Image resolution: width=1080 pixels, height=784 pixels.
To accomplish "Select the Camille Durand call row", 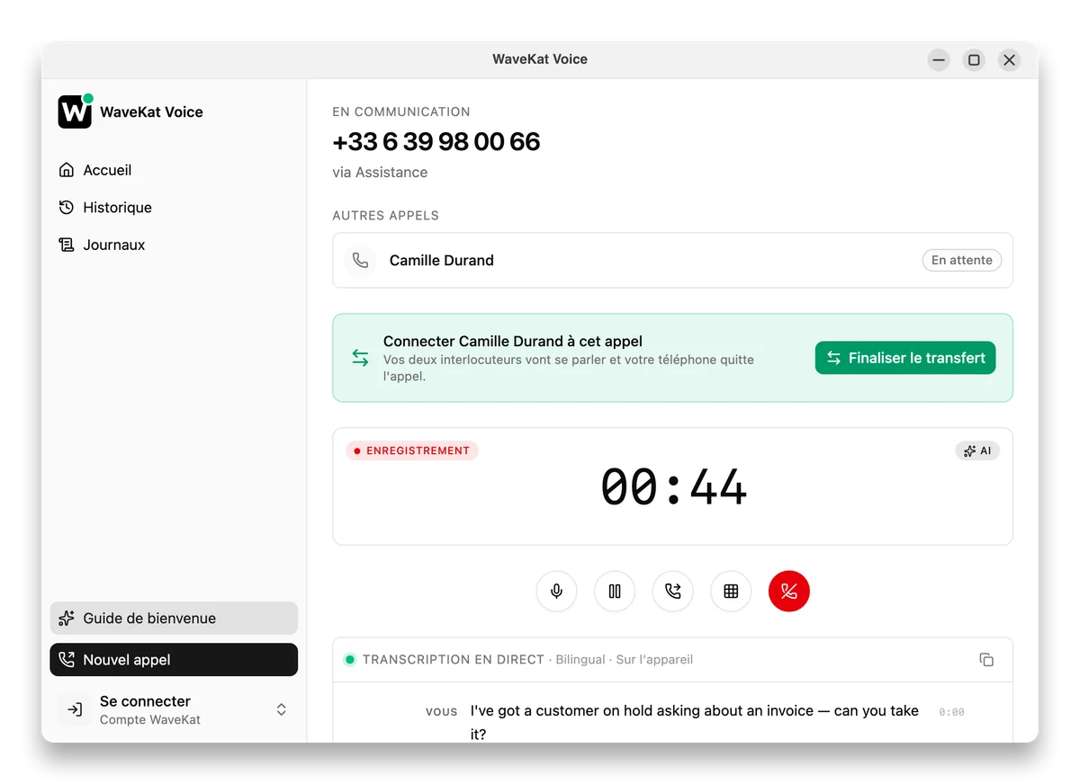I will click(x=673, y=261).
